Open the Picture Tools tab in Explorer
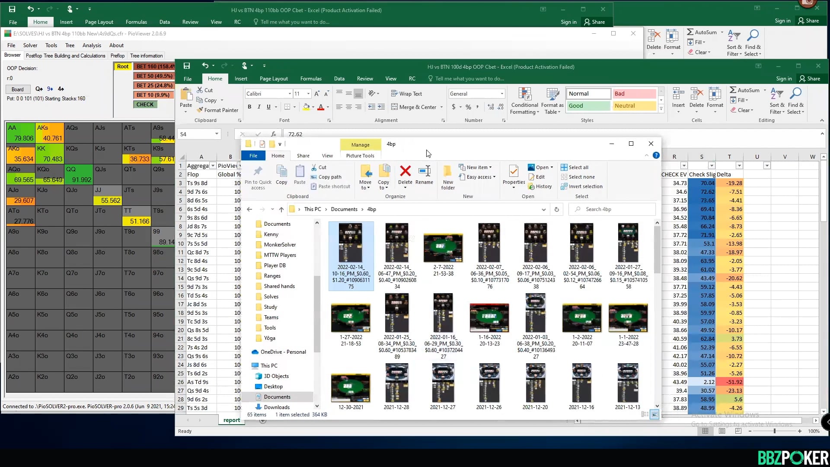 pyautogui.click(x=360, y=156)
